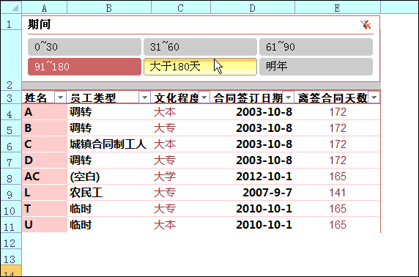The height and width of the screenshot is (277, 419).
Task: Click date cell 2012-10-1
Action: click(x=253, y=177)
